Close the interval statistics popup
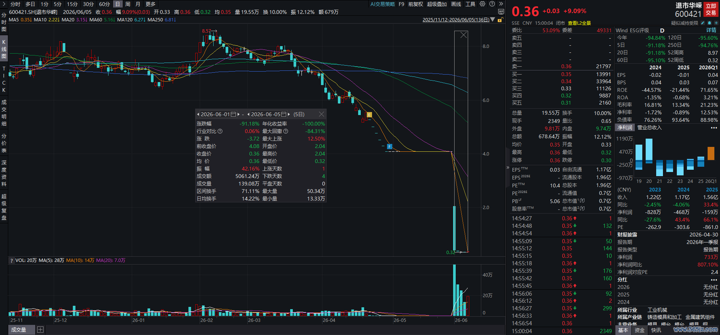Screen dimensions: 720x335 [321, 114]
